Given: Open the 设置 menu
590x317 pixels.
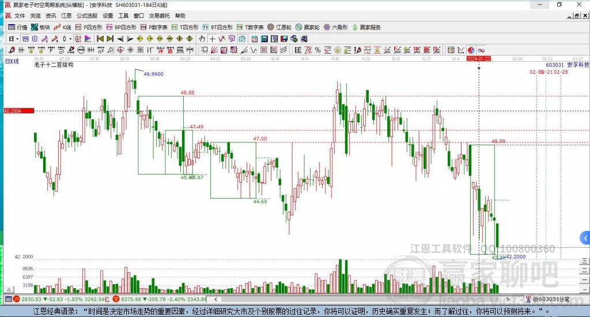Looking at the screenshot, I should point(108,16).
